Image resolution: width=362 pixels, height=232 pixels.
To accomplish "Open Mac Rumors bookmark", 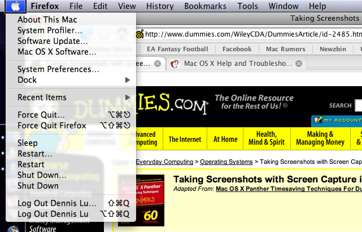I will (x=286, y=49).
